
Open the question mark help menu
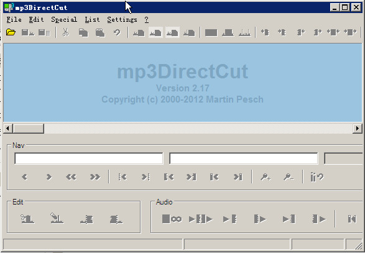[146, 19]
